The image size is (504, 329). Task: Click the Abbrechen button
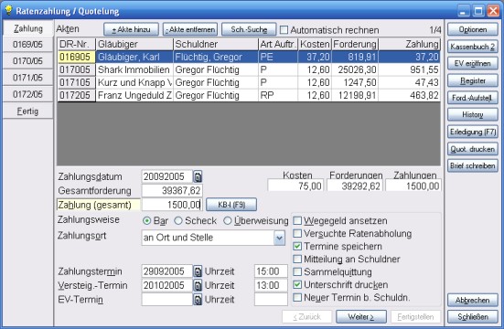click(x=473, y=300)
